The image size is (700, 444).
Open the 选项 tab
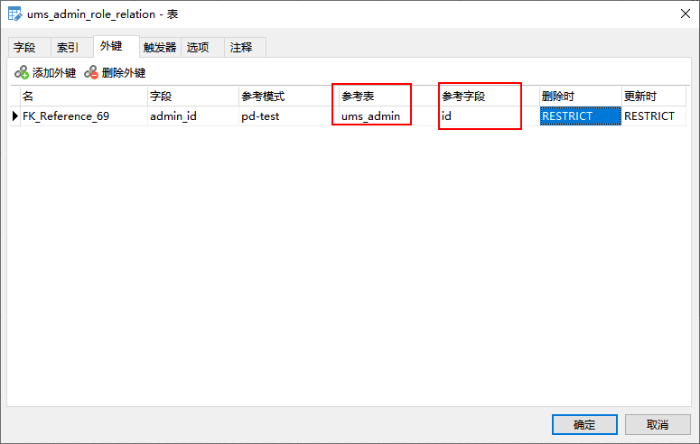[x=202, y=47]
